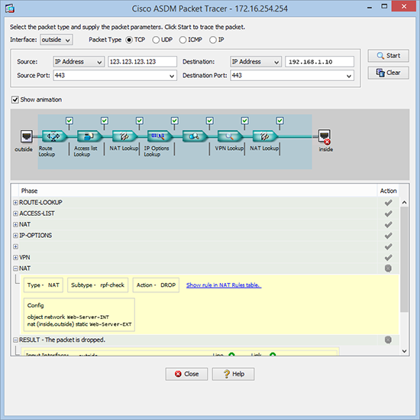420x420 pixels.
Task: Click the first NAT Lookup phase icon
Action: pyautogui.click(x=124, y=136)
